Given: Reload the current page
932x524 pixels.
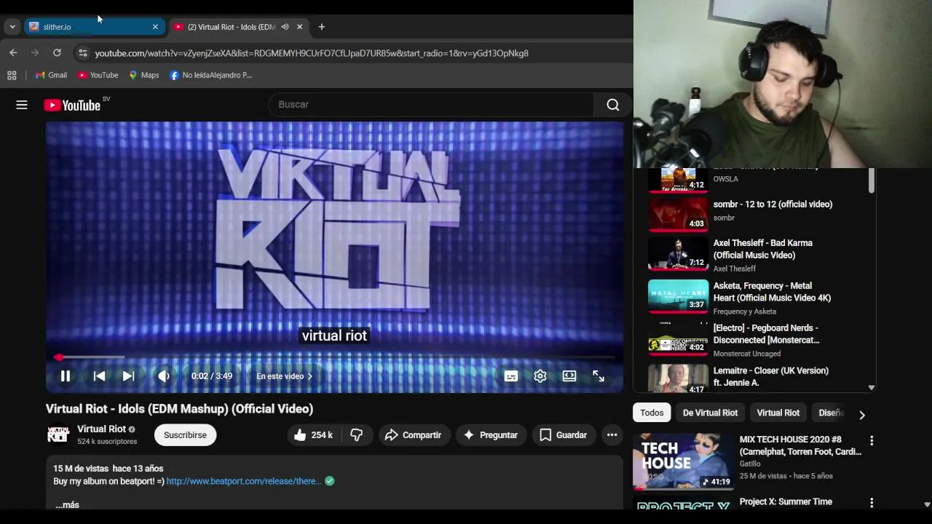Looking at the screenshot, I should pos(57,52).
